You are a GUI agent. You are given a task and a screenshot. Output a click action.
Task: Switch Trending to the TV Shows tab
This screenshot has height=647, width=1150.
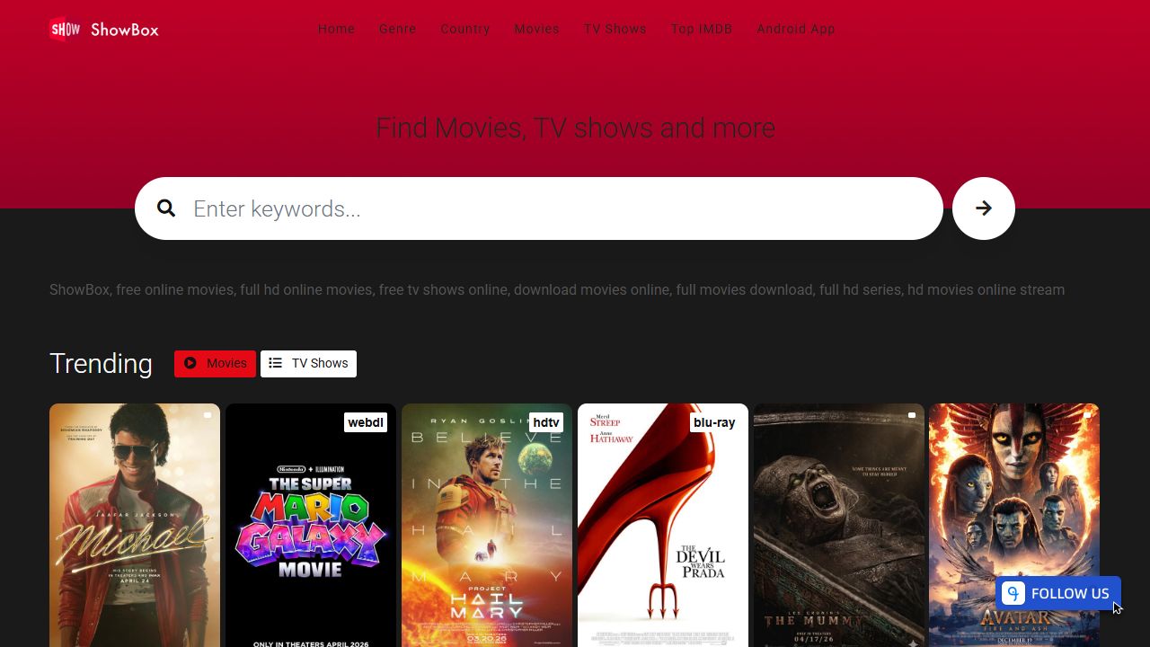point(308,363)
